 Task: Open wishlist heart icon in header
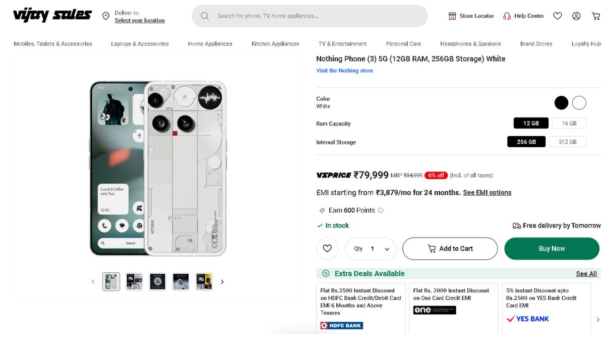click(x=557, y=16)
